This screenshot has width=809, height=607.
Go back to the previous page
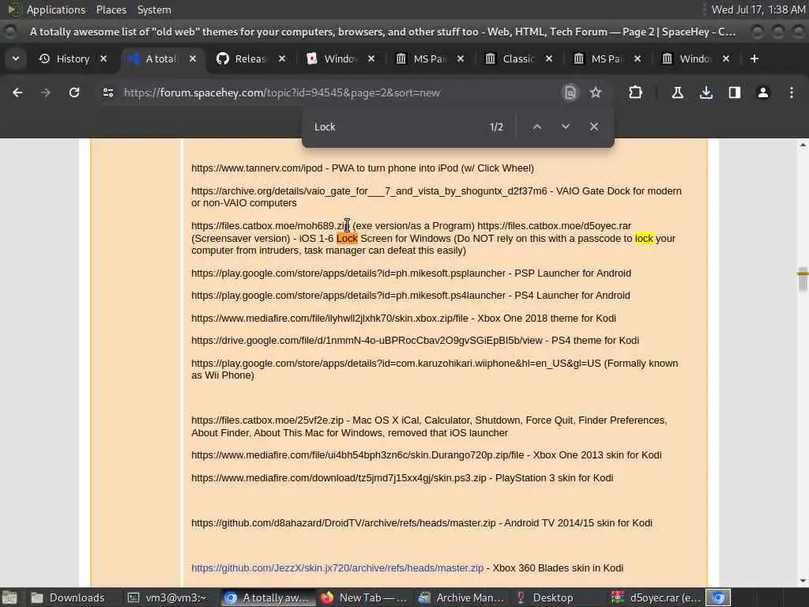17,92
